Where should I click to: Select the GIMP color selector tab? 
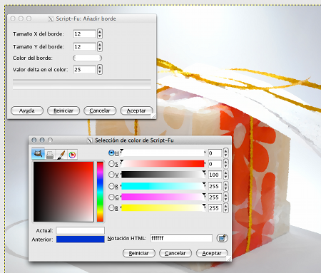pos(38,154)
